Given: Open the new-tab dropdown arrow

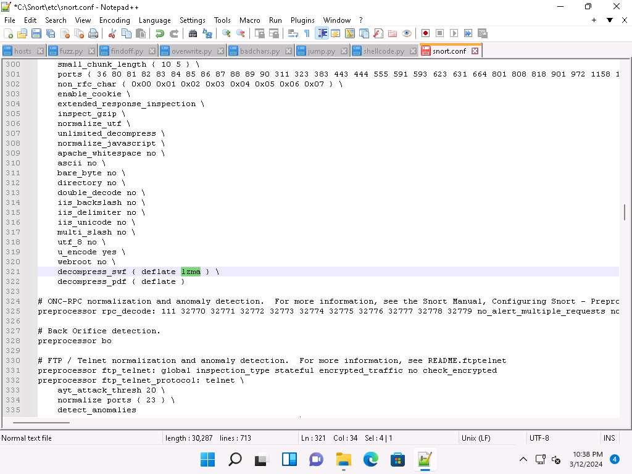Looking at the screenshot, I should 609,20.
